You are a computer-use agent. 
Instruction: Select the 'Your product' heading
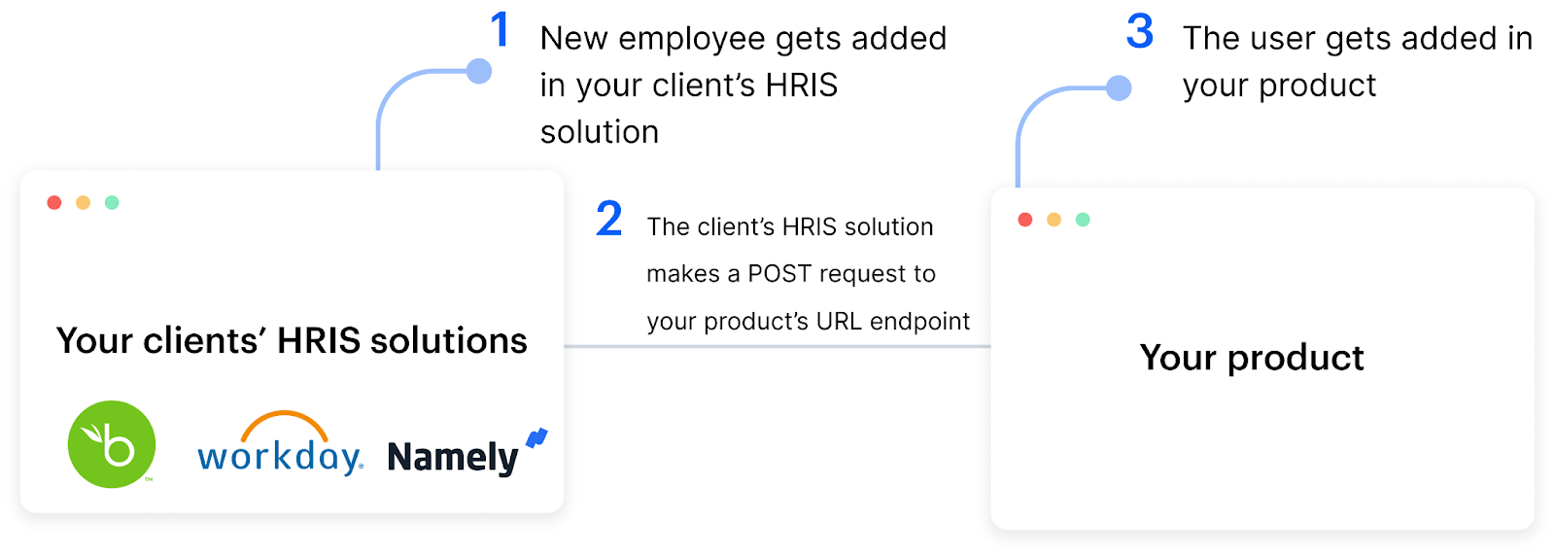[x=1252, y=358]
